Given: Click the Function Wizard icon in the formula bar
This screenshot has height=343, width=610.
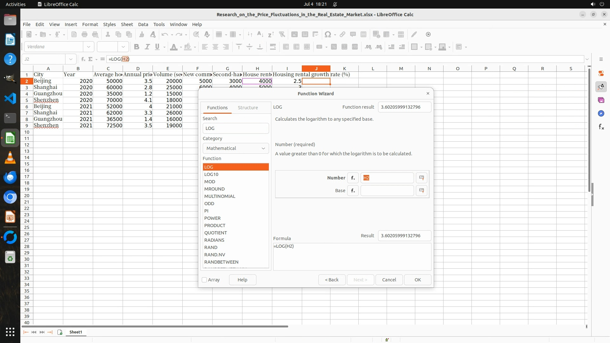Looking at the screenshot, I should [x=83, y=59].
